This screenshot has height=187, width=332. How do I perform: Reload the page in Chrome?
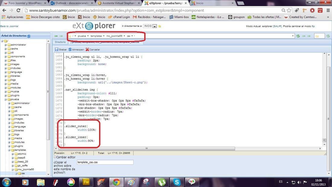(x=18, y=10)
